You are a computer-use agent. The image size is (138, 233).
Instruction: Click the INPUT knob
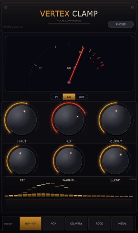pos(22,120)
